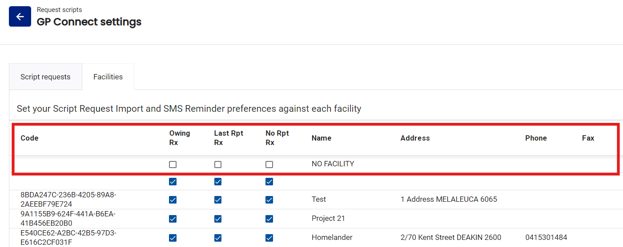The image size is (623, 247).
Task: Click the Owing Rx column header
Action: coord(180,138)
